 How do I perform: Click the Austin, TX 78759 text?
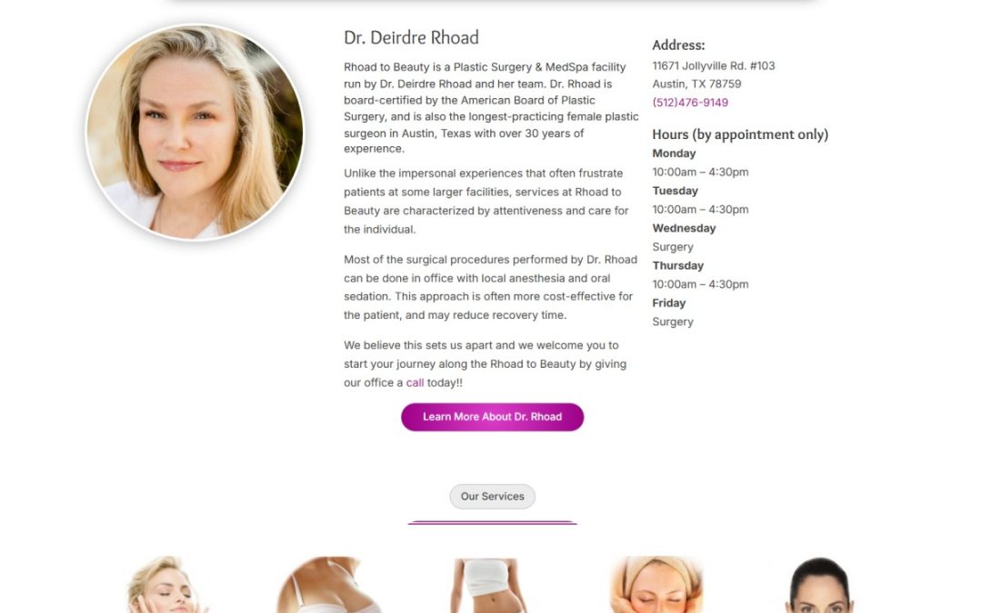click(x=696, y=84)
